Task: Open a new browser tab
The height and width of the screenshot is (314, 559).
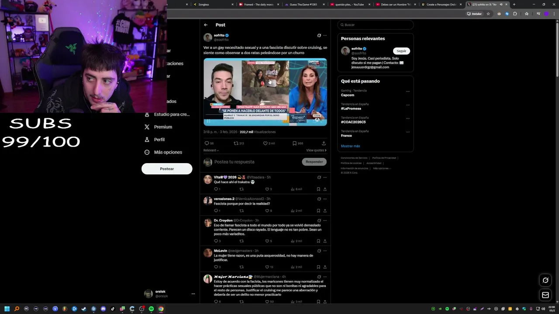Action: tap(514, 4)
